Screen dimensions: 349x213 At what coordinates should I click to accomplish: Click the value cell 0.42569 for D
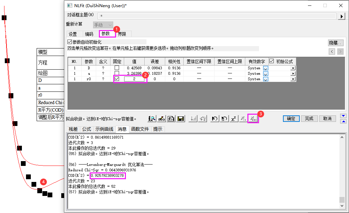[134, 68]
